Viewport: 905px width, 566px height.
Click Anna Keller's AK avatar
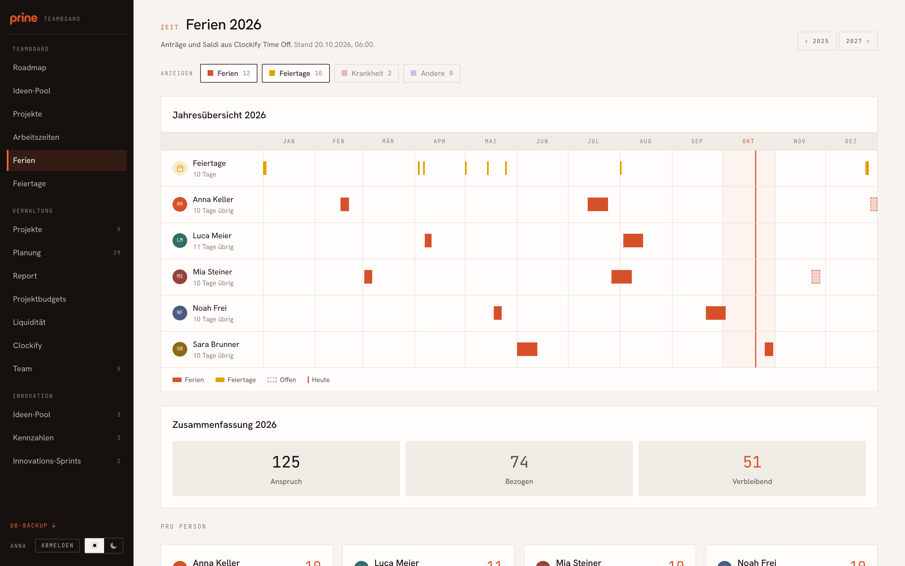[180, 204]
